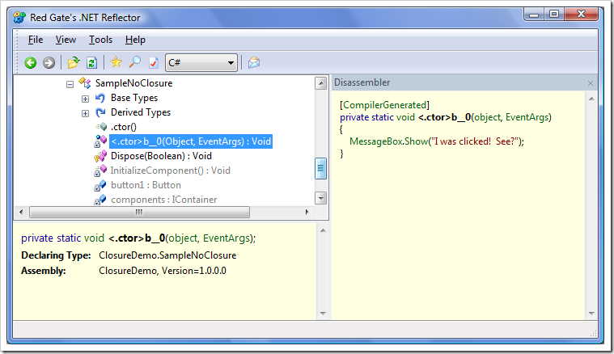Minimize the Reflector window

click(534, 15)
